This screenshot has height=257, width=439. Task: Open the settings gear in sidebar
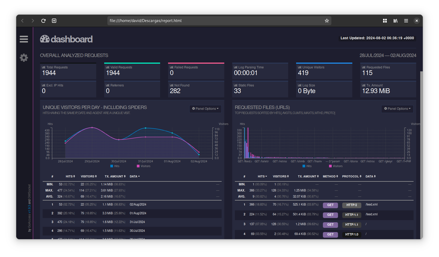click(24, 58)
